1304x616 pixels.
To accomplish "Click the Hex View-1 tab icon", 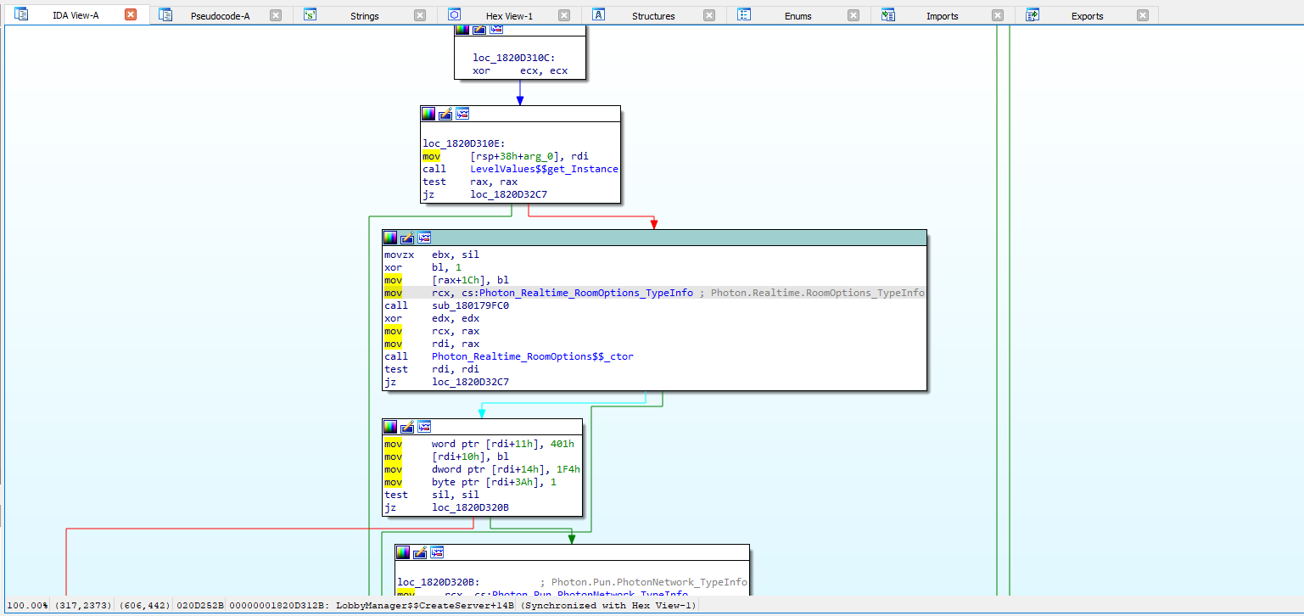I will click(454, 14).
